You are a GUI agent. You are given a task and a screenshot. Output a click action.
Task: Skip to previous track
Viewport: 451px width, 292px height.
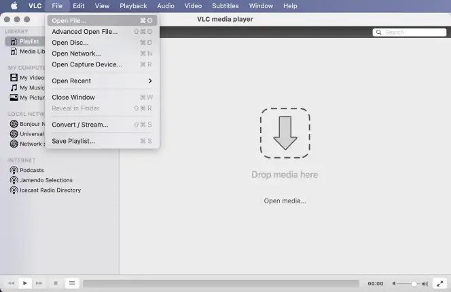pyautogui.click(x=11, y=283)
